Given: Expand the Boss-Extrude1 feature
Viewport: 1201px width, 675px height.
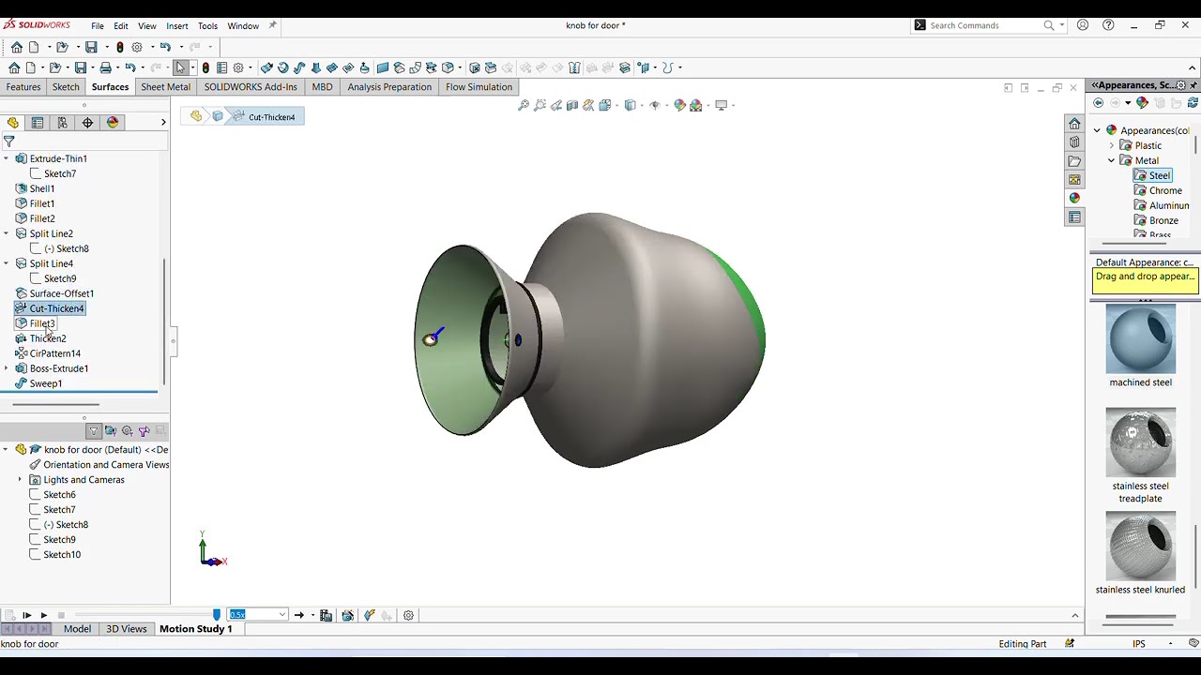Looking at the screenshot, I should (7, 368).
